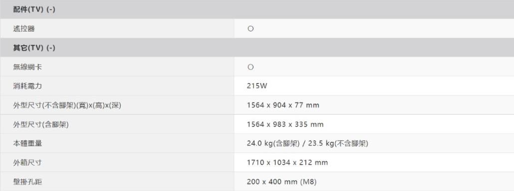Select the 外箱尺寸 row label
This screenshot has width=514, height=191.
27,163
